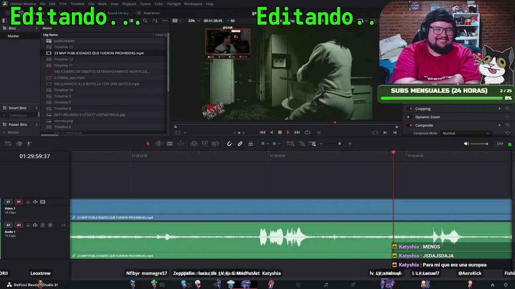Activate the Trim Edit Mode tool
515x289 pixels.
[159, 144]
